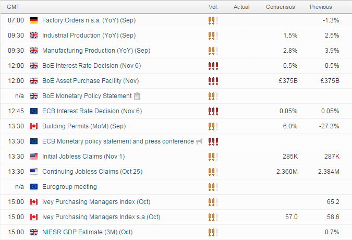
Task: Open Continuing Jobless Claims (Oct 25) details
Action: [92, 172]
